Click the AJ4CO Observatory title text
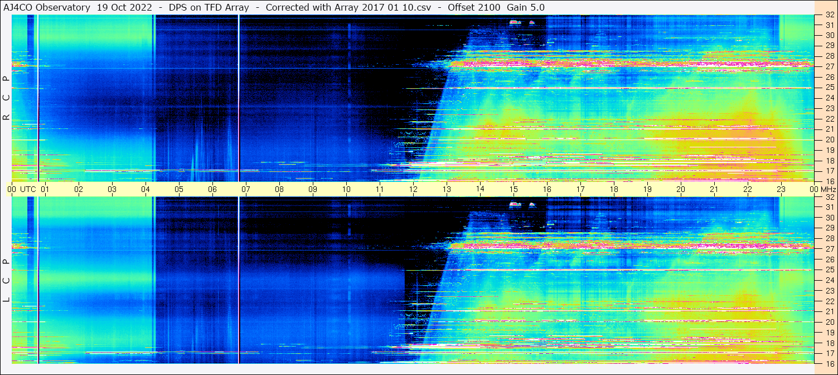The height and width of the screenshot is (375, 838). pyautogui.click(x=46, y=7)
